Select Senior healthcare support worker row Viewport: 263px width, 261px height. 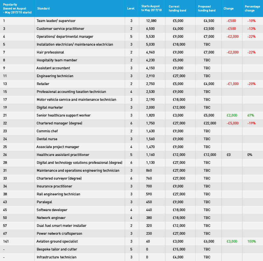pyautogui.click(x=131, y=115)
